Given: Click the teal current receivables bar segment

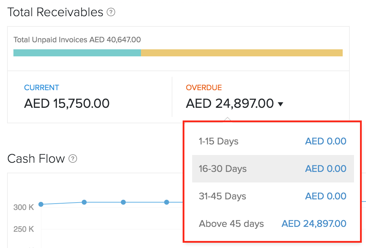Looking at the screenshot, I should point(77,53).
